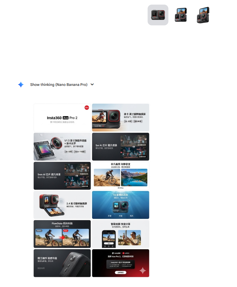Click the blue Gemini sparkle icon
The height and width of the screenshot is (287, 237).
(x=21, y=84)
